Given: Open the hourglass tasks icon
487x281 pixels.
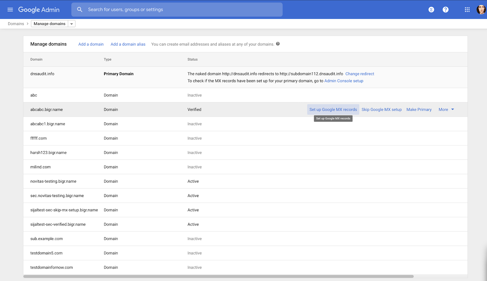Looking at the screenshot, I should pos(431,10).
